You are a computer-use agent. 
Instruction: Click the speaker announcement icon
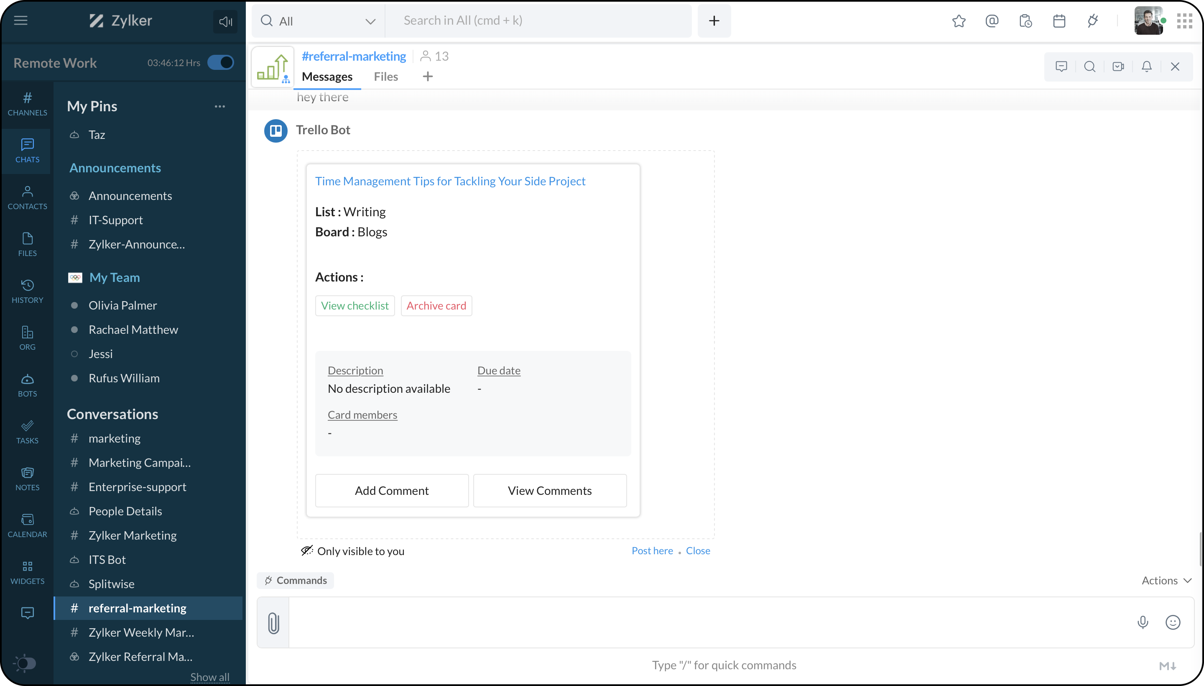tap(226, 21)
